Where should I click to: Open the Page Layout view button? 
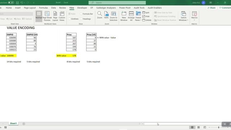click(x=55, y=16)
